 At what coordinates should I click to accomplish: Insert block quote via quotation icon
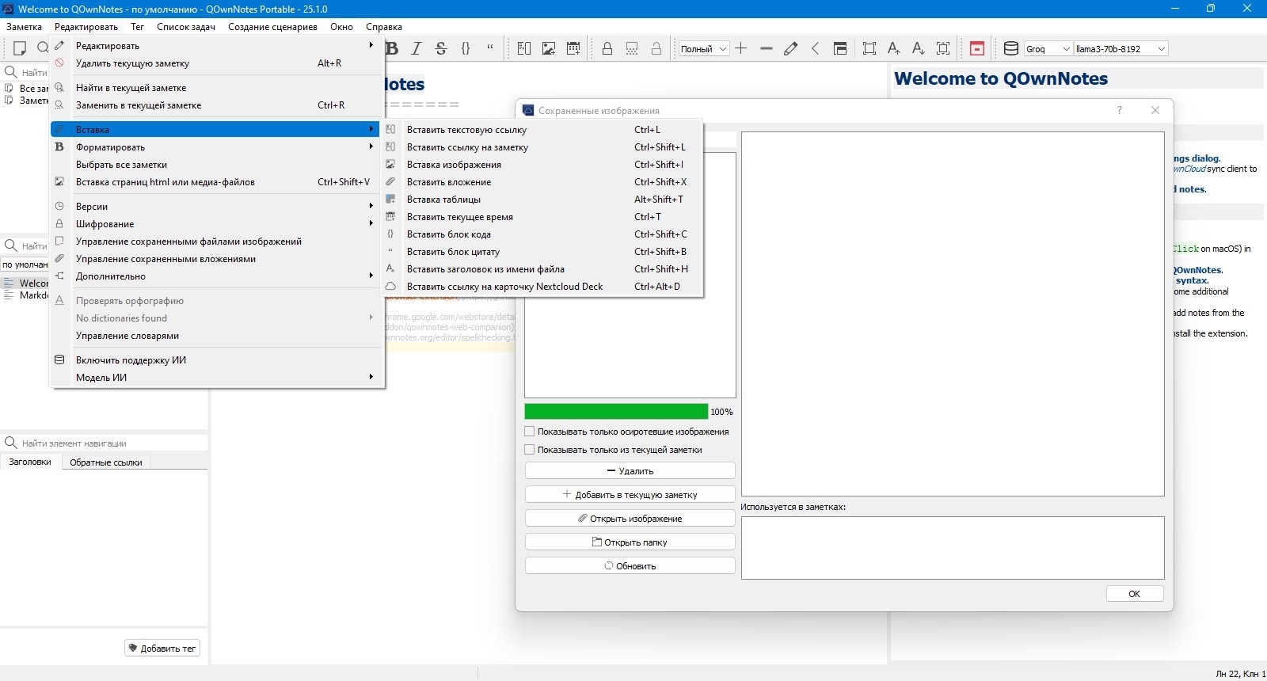[x=490, y=48]
